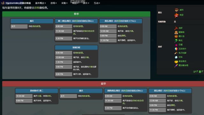Viewport: 204px width, 115px height.
Task: Click the red-haired friend portrait icon
Action: [176, 15]
